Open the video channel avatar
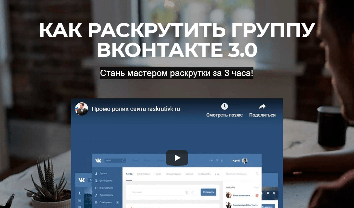Image resolution: width=354 pixels, height=208 pixels. (x=81, y=109)
